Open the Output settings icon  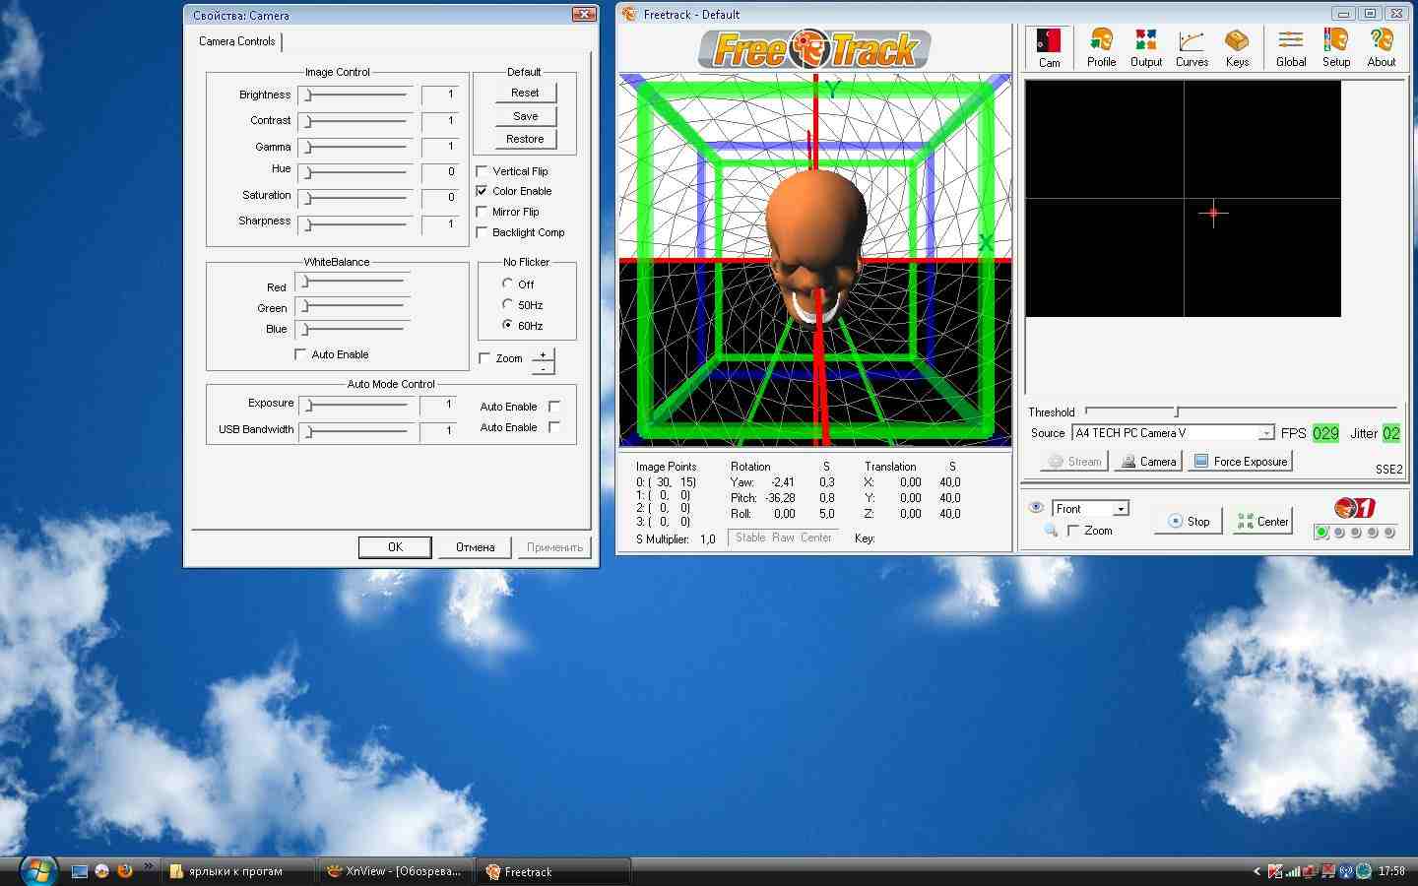click(1146, 47)
